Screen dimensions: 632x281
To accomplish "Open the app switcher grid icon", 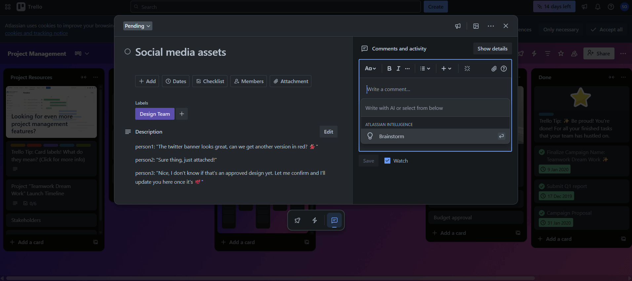I will pos(8,7).
